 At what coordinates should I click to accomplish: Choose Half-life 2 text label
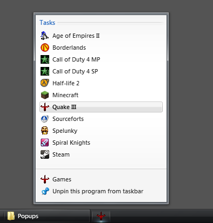[x=66, y=83]
